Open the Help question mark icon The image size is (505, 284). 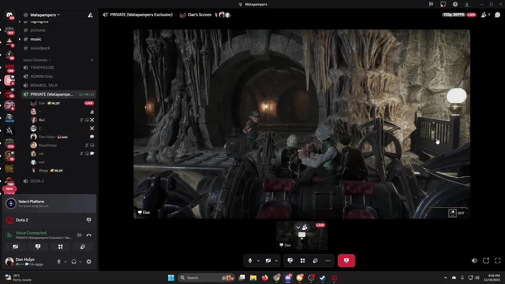[x=455, y=4]
